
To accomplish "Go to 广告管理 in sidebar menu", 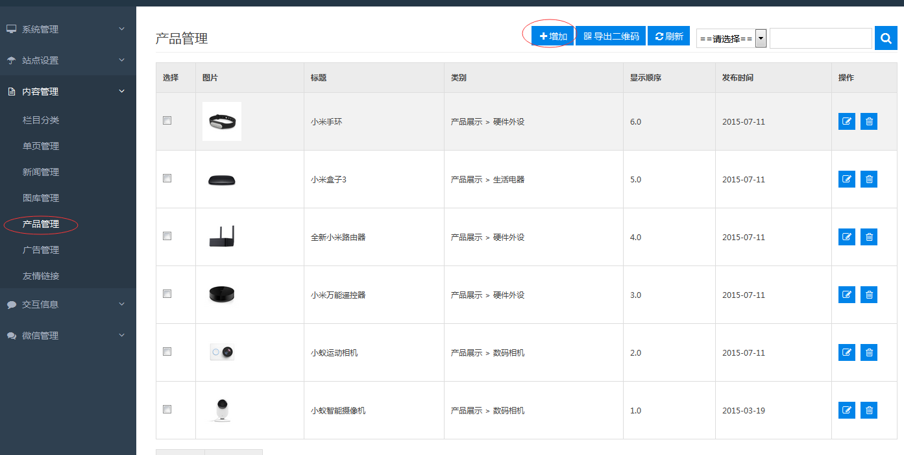I will pyautogui.click(x=41, y=250).
